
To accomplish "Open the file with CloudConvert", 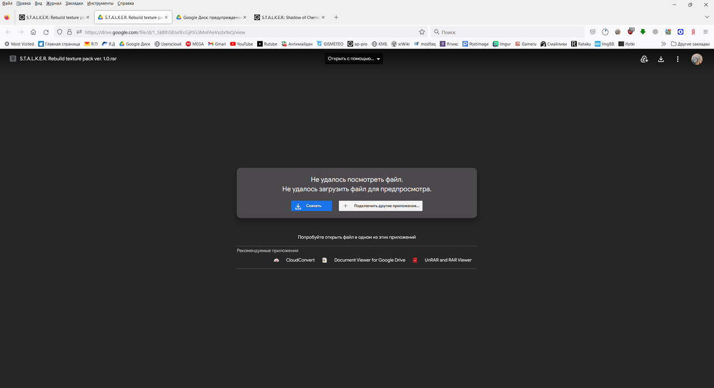I will 295,260.
